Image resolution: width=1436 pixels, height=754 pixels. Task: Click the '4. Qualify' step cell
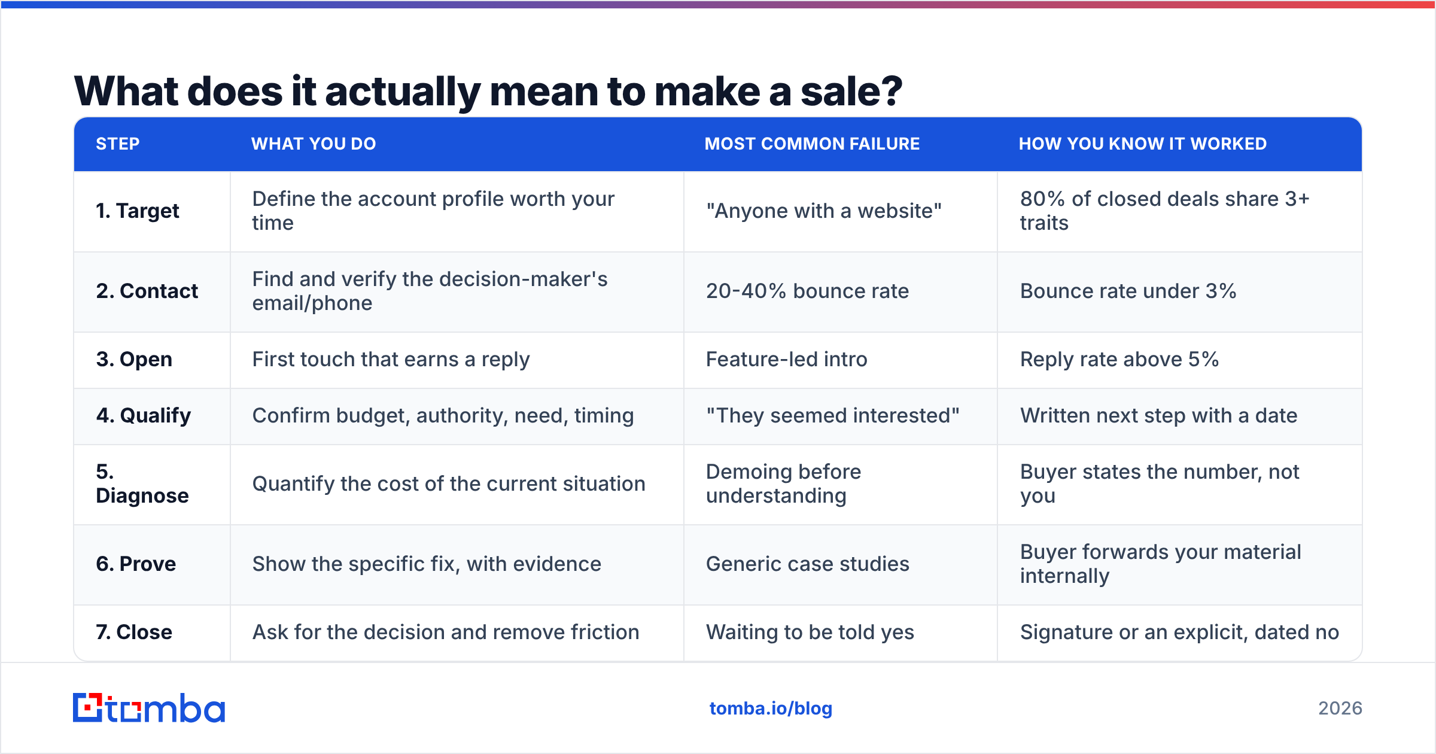[152, 416]
